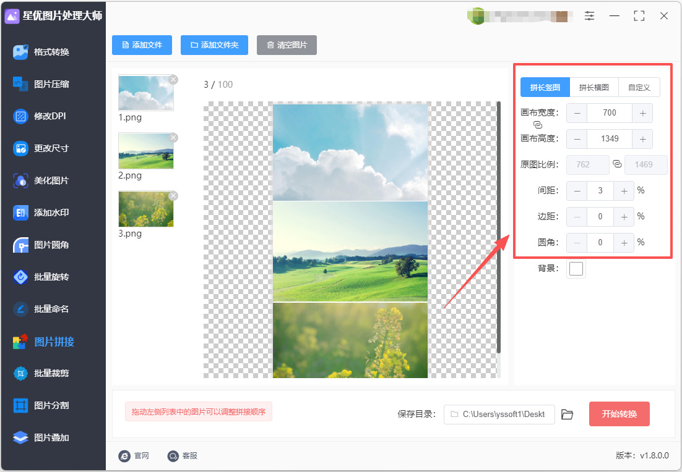The image size is (682, 472).
Task: Select the 批量命名 batch rename tool
Action: (41, 309)
